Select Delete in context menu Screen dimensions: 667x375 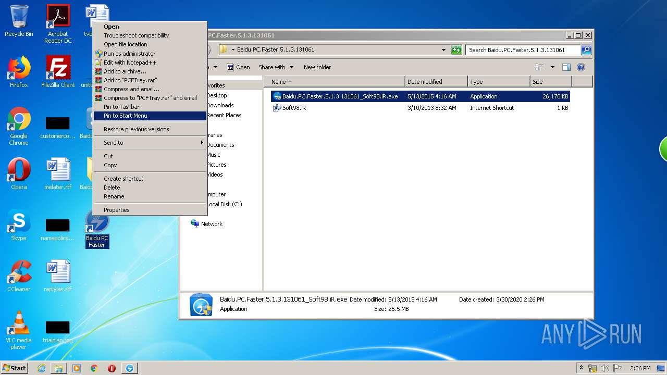pos(150,187)
